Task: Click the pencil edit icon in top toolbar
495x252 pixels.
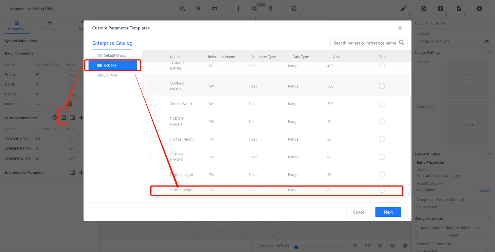Action: [x=403, y=9]
